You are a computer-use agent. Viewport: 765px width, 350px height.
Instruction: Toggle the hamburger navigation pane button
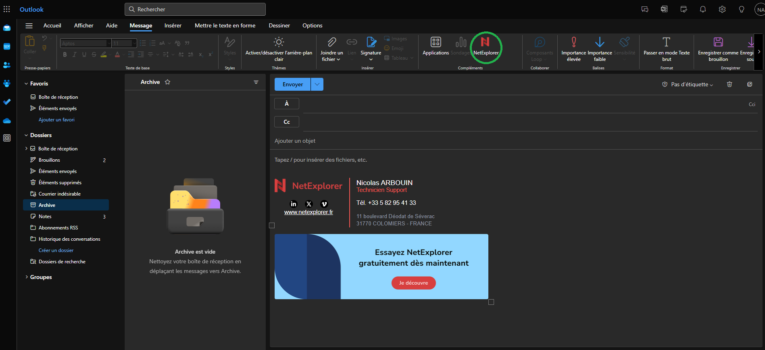tap(29, 25)
